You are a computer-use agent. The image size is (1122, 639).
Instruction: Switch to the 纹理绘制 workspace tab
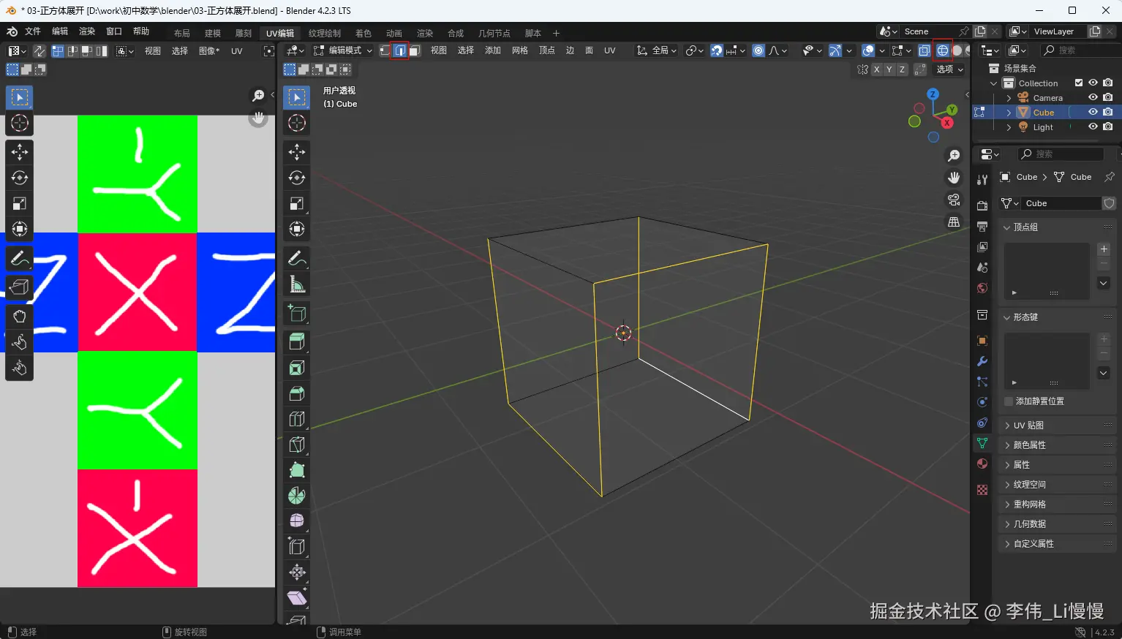point(324,34)
